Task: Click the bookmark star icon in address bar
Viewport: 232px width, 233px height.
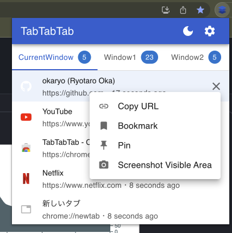Action: click(200, 10)
